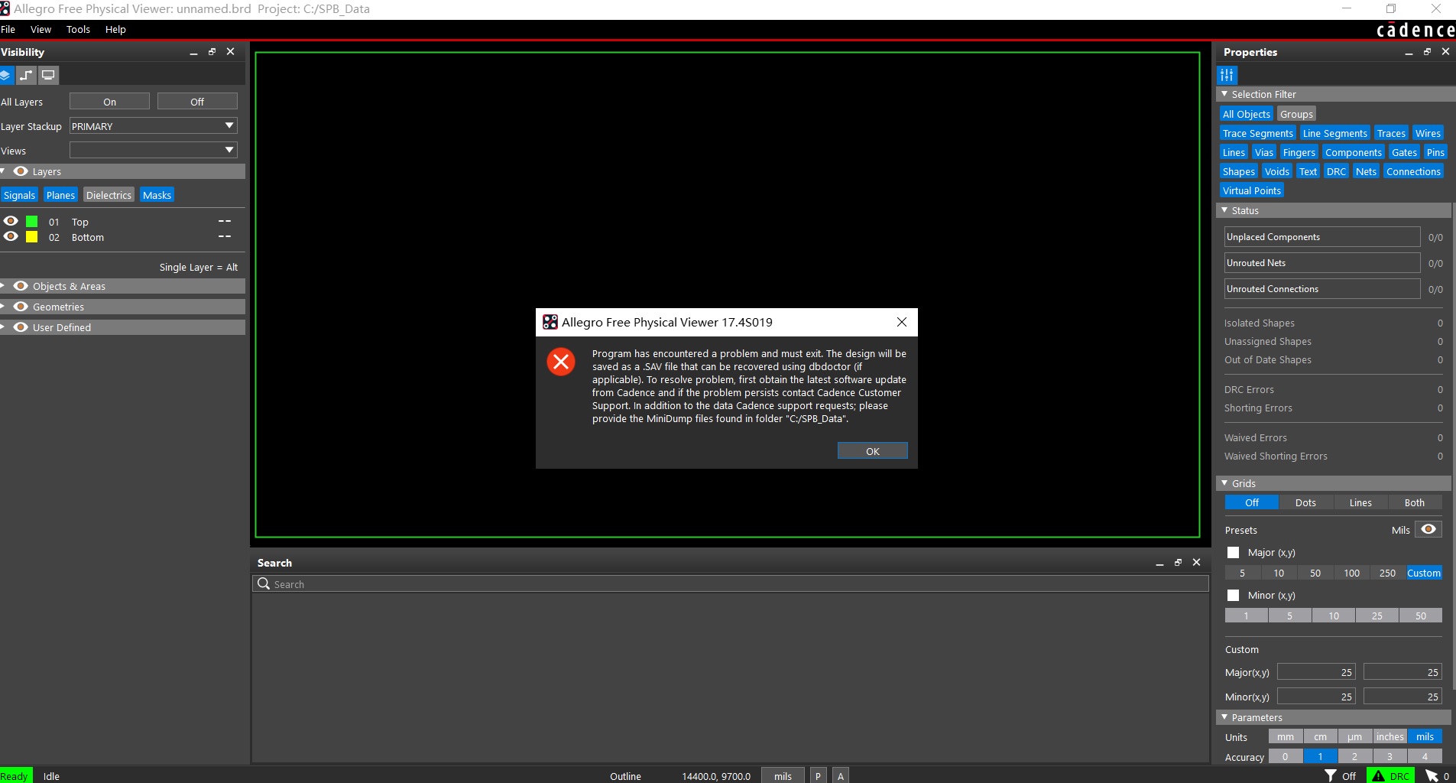Set Accuracy to 2
Image resolution: width=1456 pixels, height=783 pixels.
tap(1354, 756)
